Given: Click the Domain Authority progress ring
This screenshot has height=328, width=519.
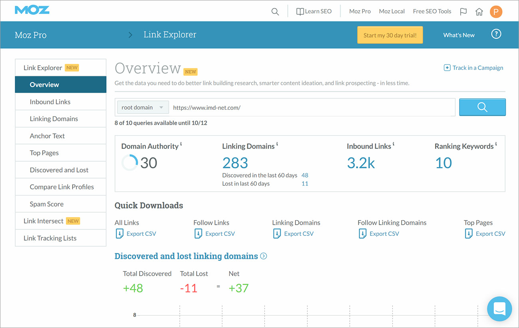Looking at the screenshot, I should pyautogui.click(x=130, y=163).
